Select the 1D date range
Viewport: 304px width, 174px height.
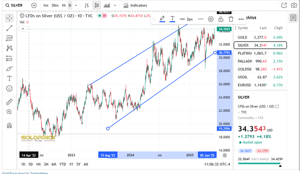point(23,164)
